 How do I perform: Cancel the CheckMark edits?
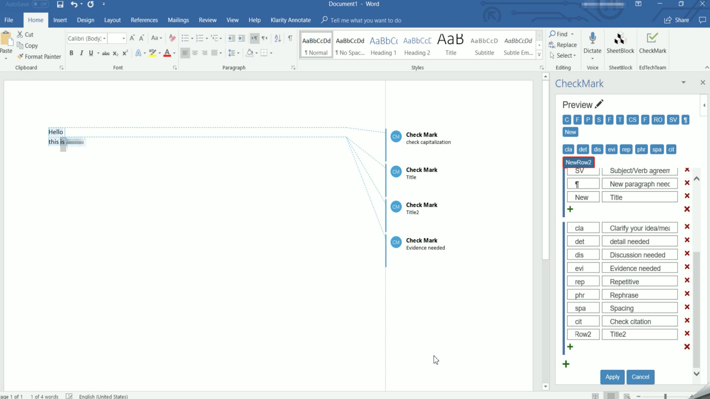640,377
